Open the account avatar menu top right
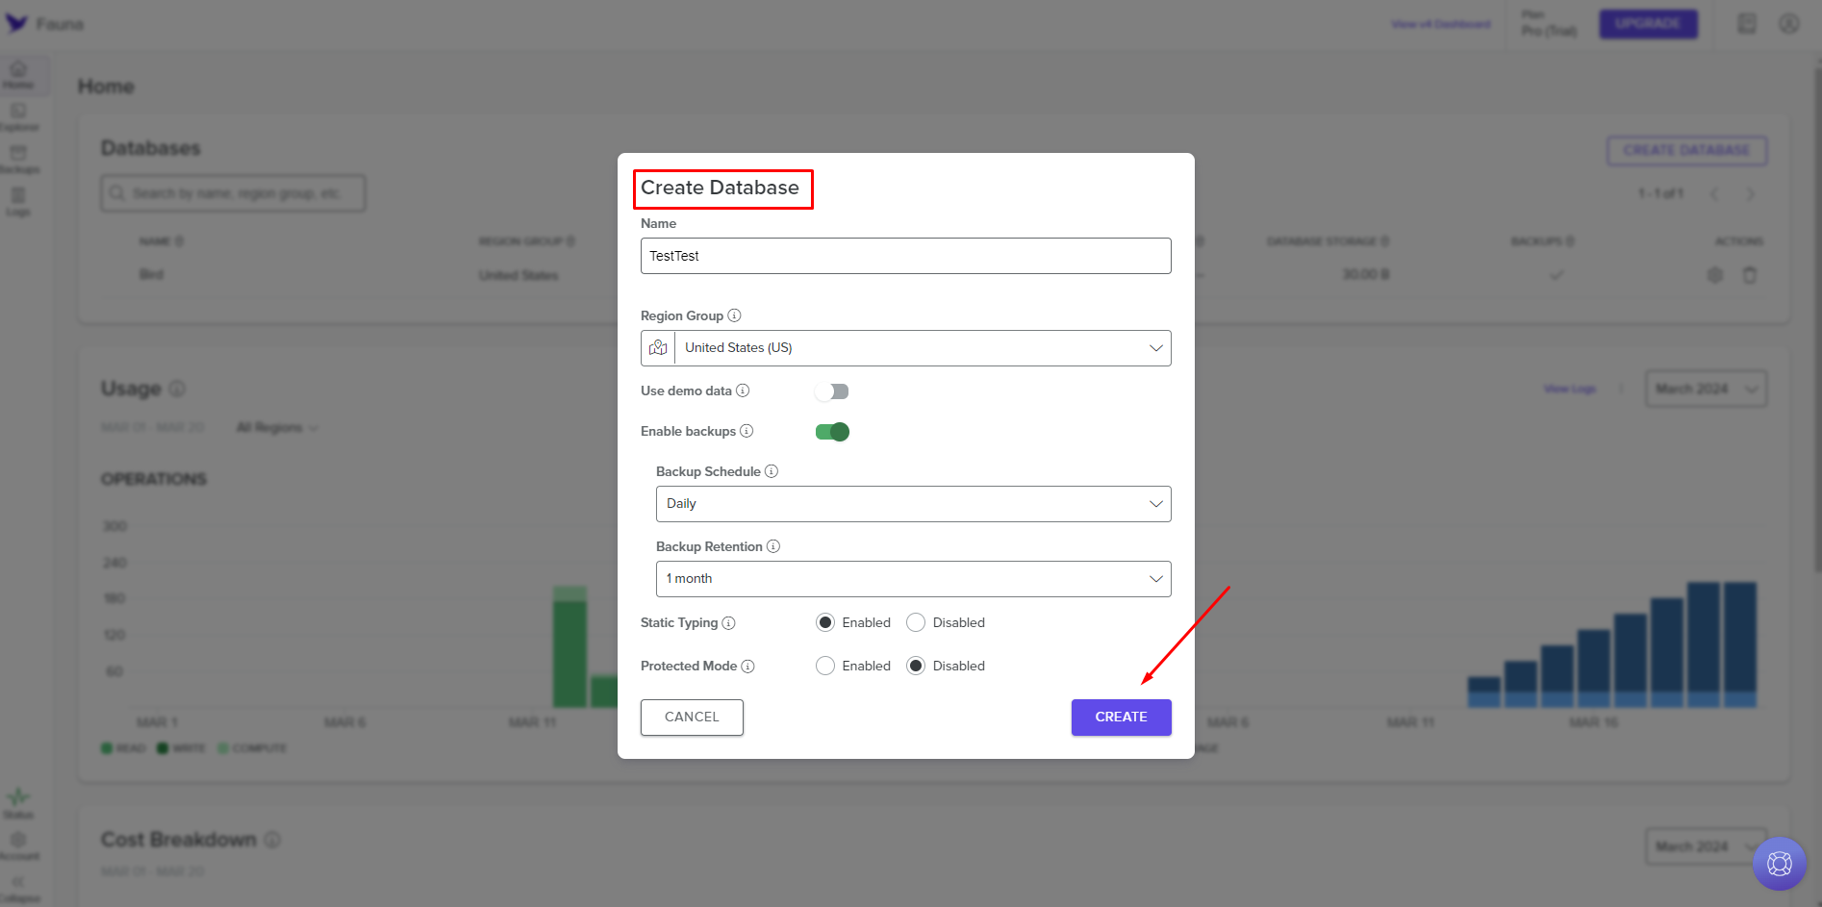 coord(1789,23)
